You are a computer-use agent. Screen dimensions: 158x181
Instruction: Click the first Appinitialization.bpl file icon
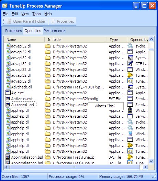(8, 157)
